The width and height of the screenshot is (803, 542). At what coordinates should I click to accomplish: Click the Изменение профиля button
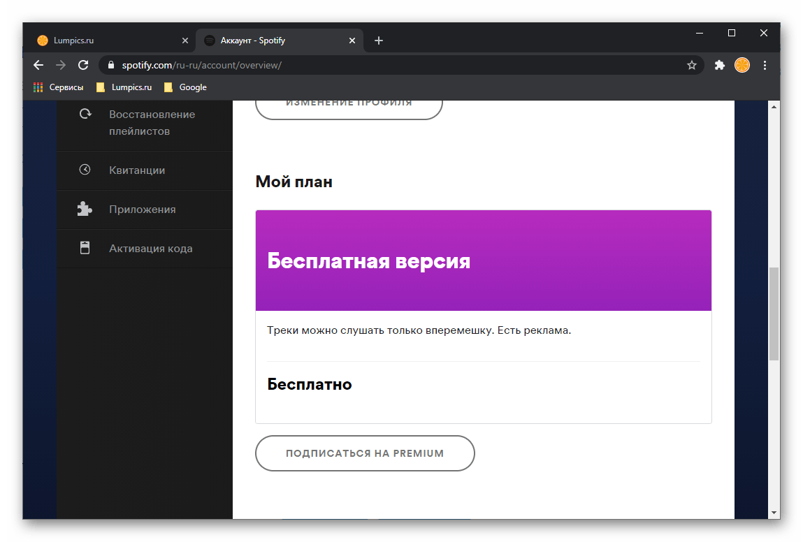349,105
